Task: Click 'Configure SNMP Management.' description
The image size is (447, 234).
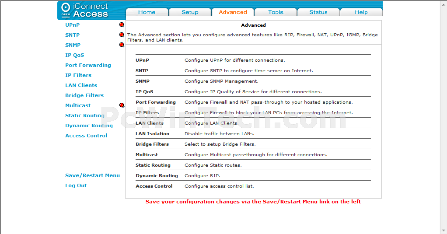Action: coord(221,81)
